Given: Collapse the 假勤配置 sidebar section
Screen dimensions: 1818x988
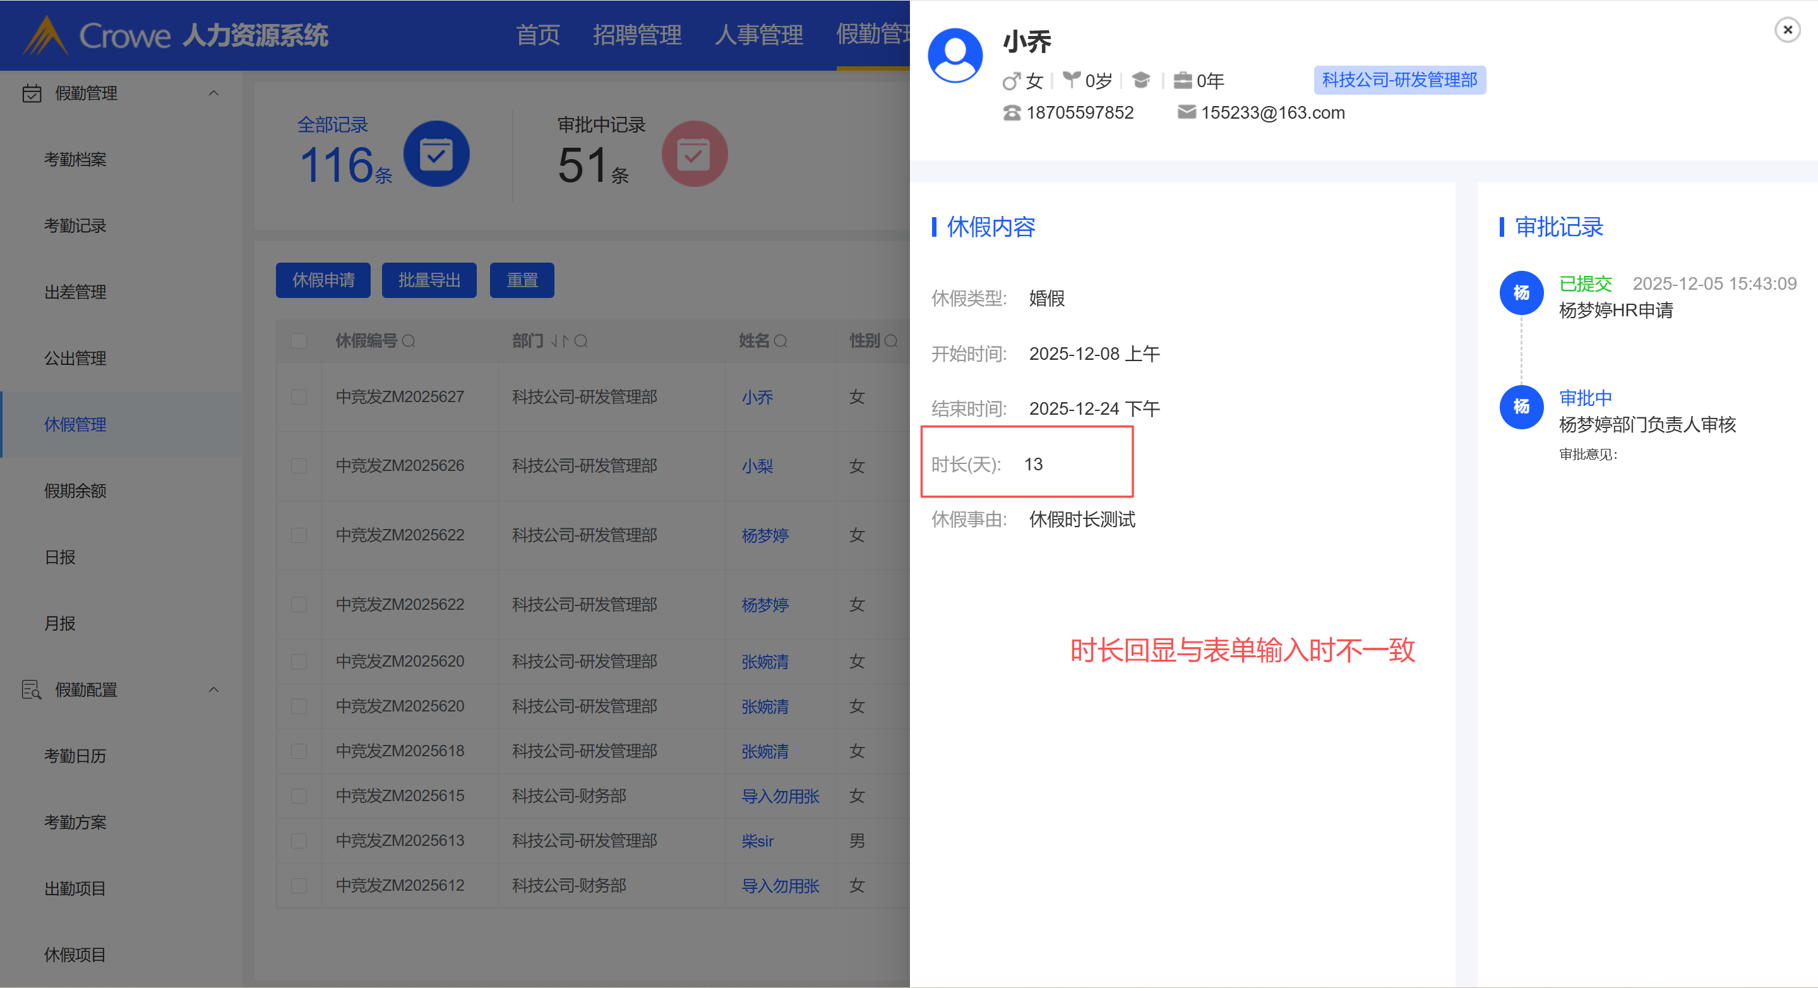Looking at the screenshot, I should point(213,689).
